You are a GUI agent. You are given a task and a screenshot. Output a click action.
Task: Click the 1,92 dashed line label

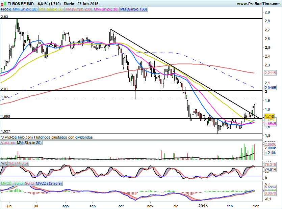[4, 97]
